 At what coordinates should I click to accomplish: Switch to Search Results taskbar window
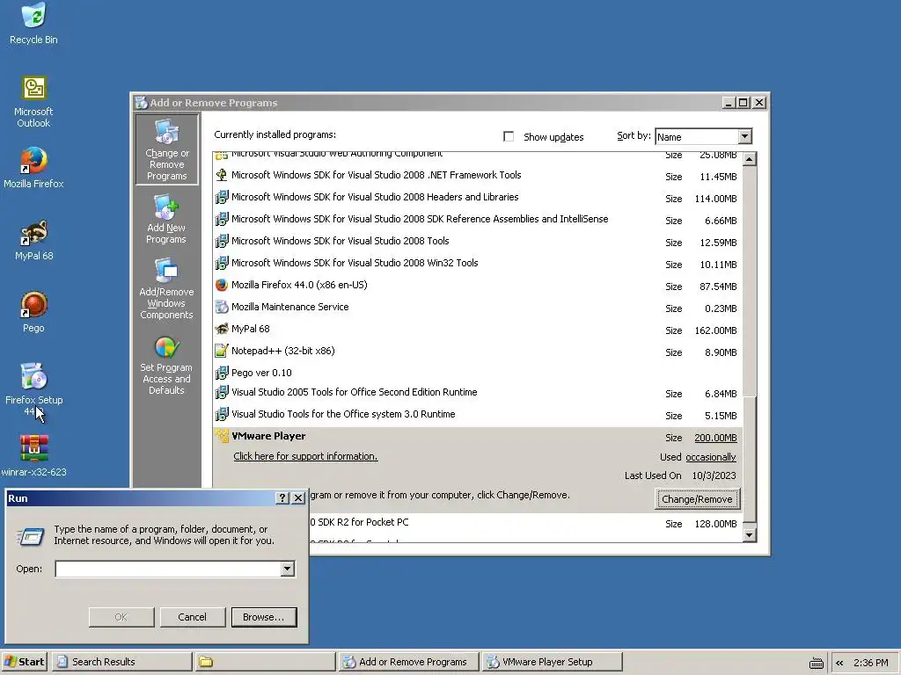(121, 662)
